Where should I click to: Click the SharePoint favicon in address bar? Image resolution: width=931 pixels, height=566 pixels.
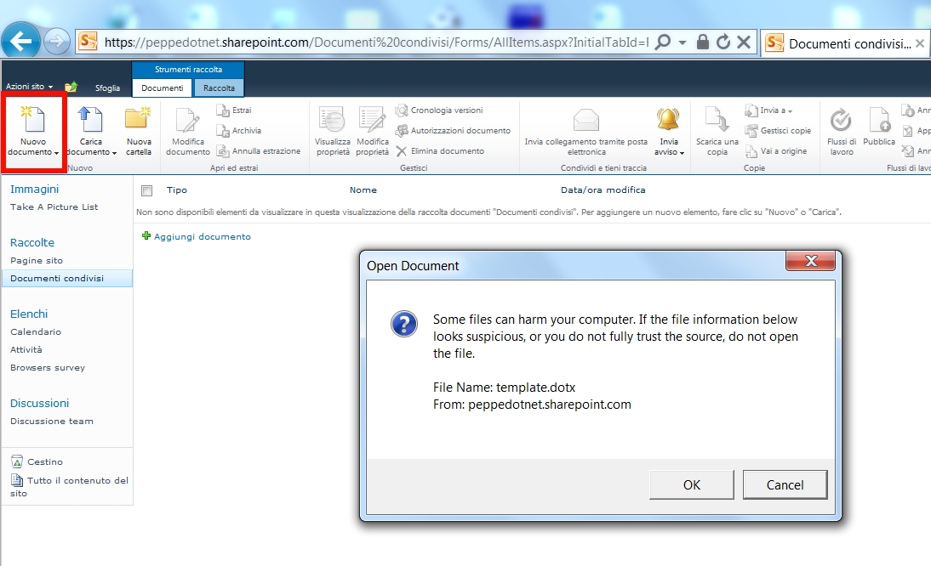tap(89, 42)
